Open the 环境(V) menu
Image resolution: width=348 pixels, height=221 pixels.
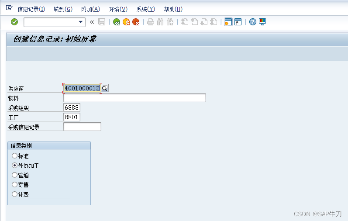coord(118,9)
